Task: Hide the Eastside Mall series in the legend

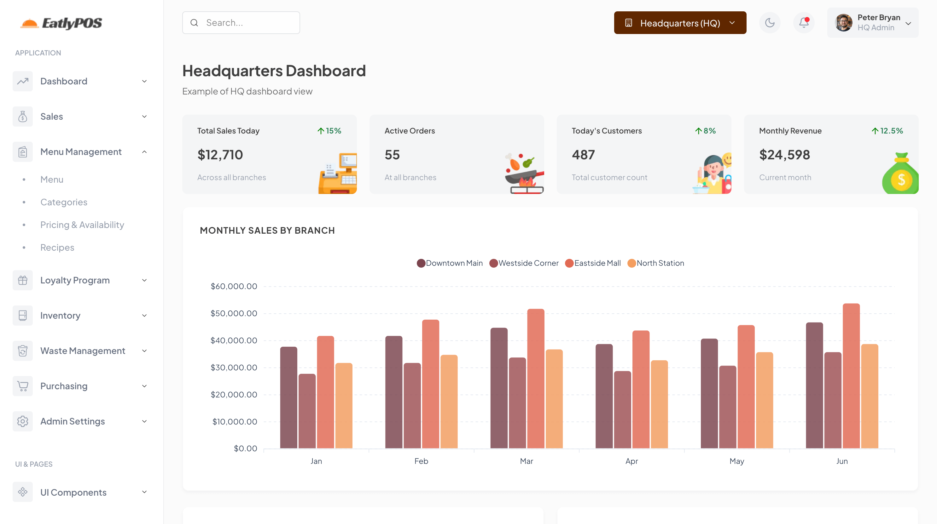Action: 593,263
